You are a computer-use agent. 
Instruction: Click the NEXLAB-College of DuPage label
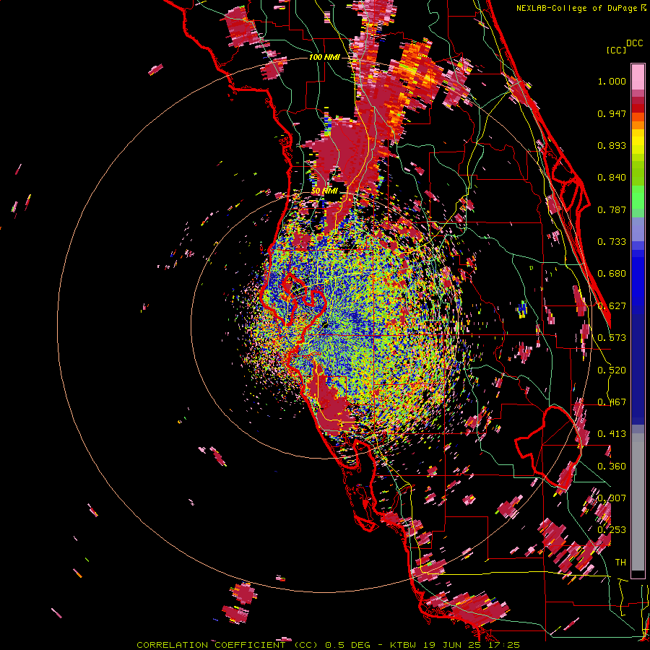coord(578,8)
